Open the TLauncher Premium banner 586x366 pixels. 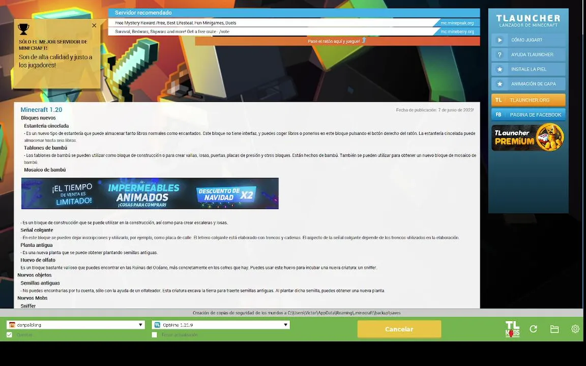point(528,137)
